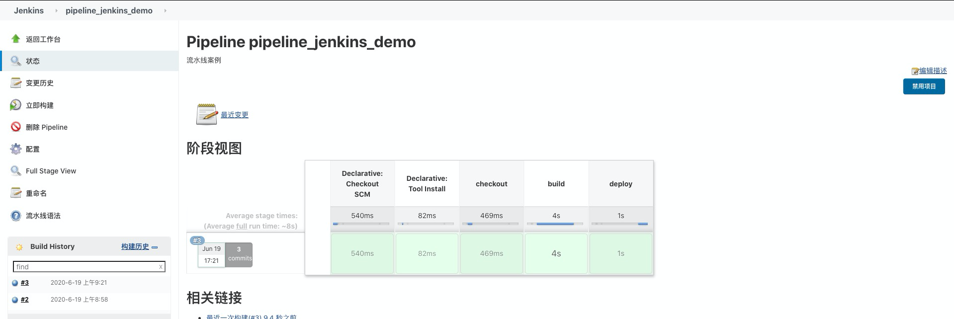Click the Jun 19 17:21 build date box
The image size is (954, 319).
coord(211,255)
